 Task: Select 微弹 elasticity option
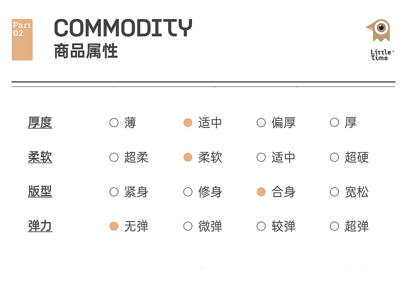click(188, 226)
